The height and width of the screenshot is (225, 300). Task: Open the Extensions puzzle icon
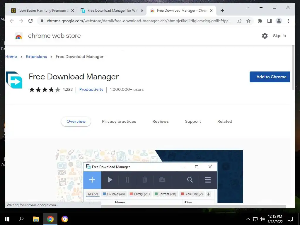(260, 21)
